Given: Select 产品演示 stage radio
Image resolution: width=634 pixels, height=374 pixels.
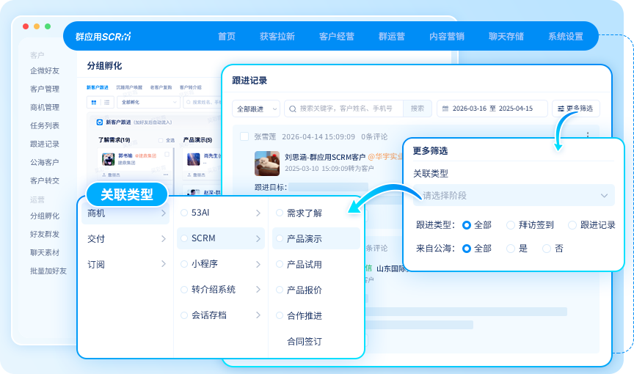Looking at the screenshot, I should [280, 238].
